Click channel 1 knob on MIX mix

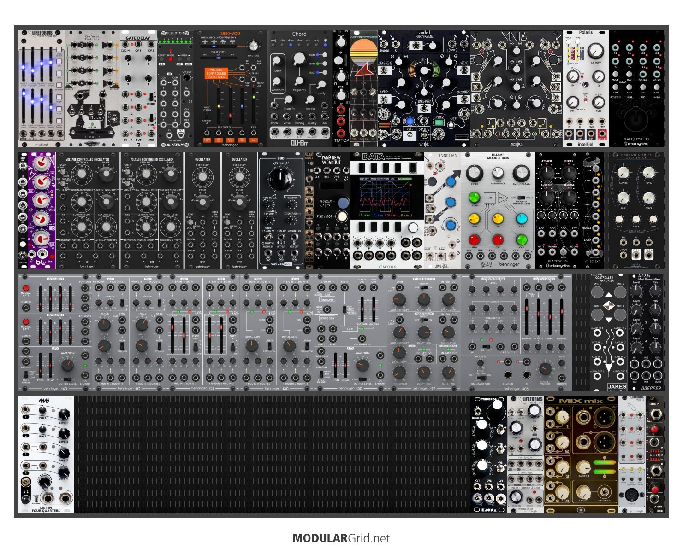tap(562, 417)
